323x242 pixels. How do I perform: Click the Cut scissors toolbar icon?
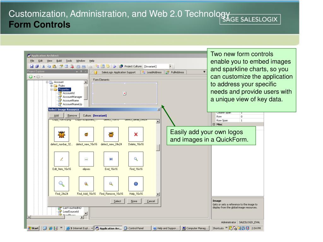tap(44, 66)
